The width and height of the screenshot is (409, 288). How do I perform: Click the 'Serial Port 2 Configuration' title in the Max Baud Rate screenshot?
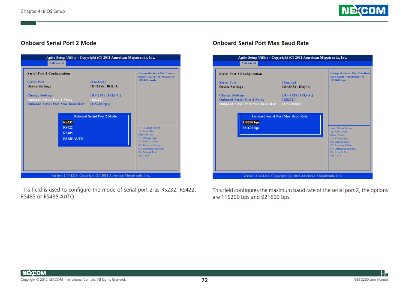(x=241, y=74)
